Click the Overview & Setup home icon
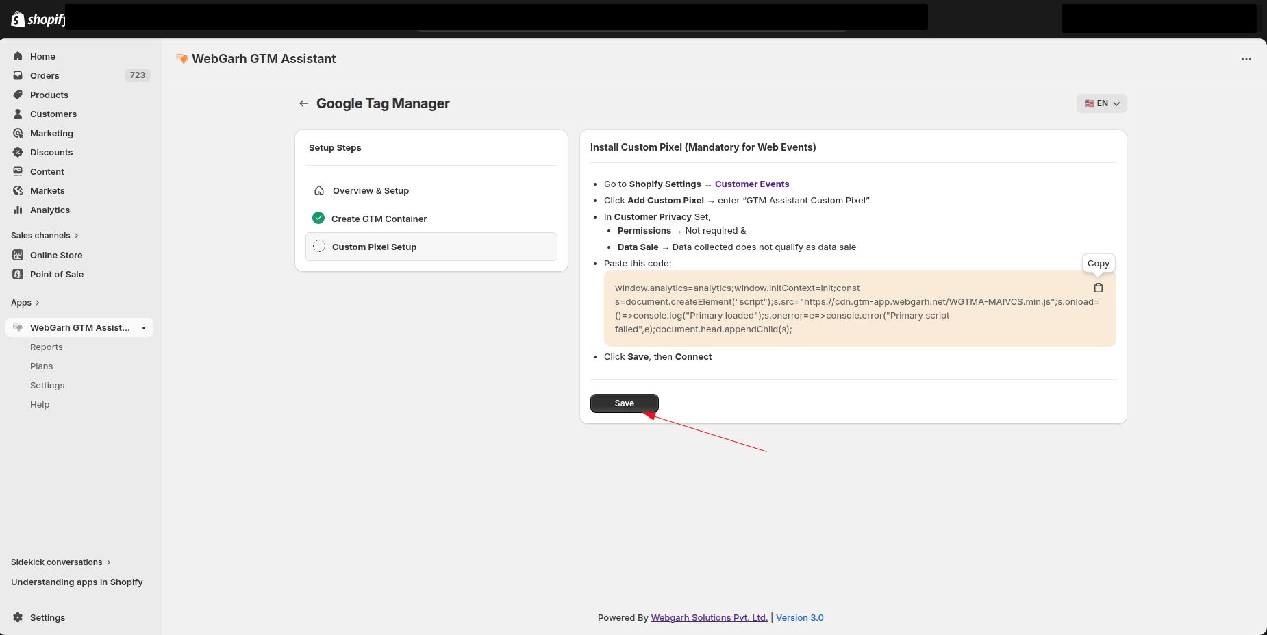 pos(319,190)
